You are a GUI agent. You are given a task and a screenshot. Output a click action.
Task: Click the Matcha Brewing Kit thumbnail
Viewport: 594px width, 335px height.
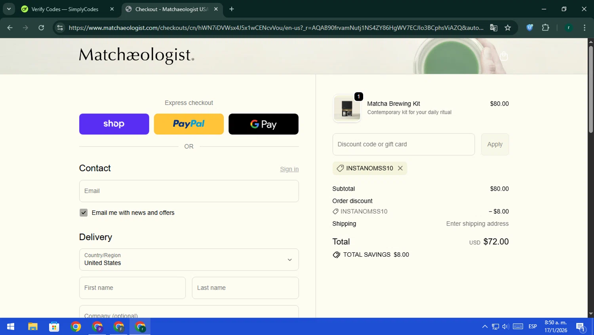tap(347, 108)
